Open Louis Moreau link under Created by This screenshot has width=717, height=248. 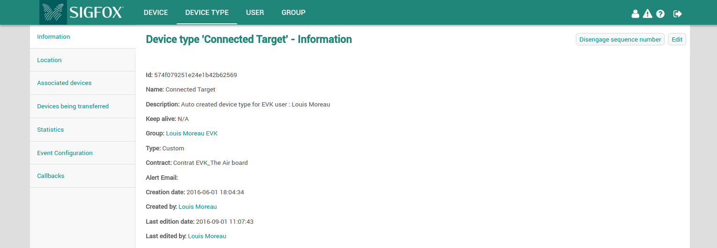[x=197, y=207]
